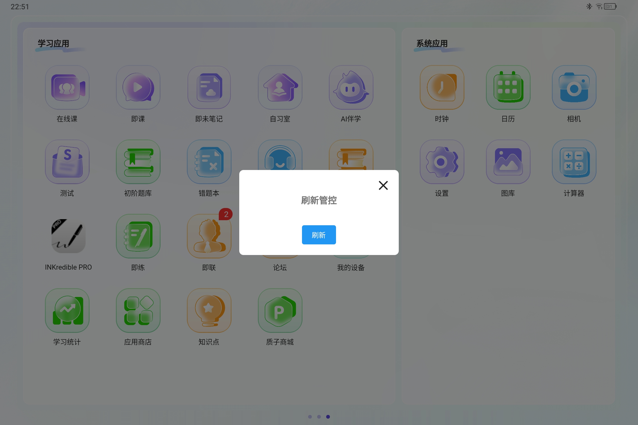Click the blue 刷新 button in the dialog
This screenshot has width=638, height=425.
[x=319, y=235]
